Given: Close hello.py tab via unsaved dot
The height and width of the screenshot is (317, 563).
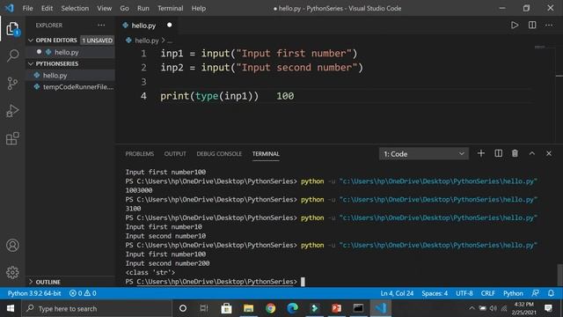Looking at the screenshot, I should 170,26.
